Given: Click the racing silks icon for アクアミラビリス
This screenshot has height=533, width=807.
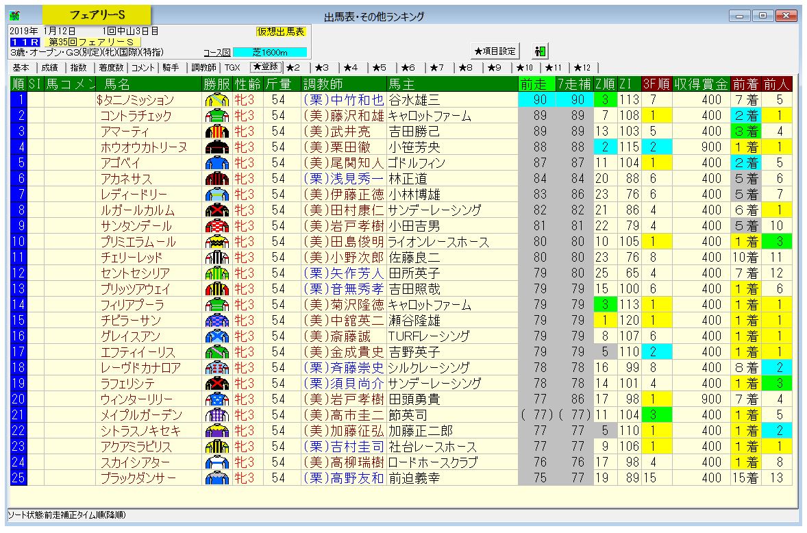Looking at the screenshot, I should 216,447.
